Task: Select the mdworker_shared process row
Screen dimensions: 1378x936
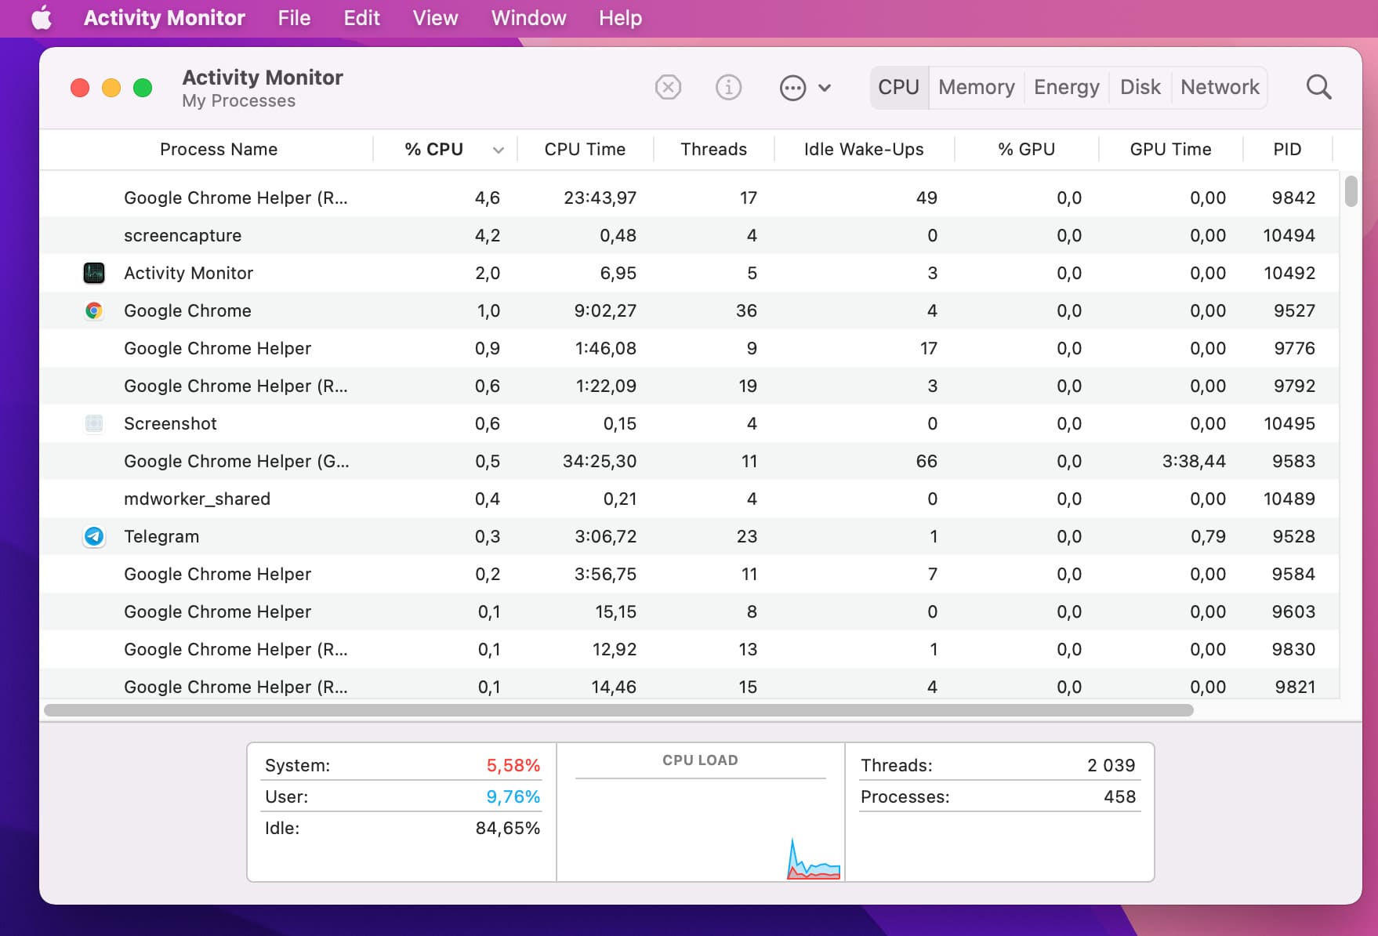Action: click(x=690, y=499)
